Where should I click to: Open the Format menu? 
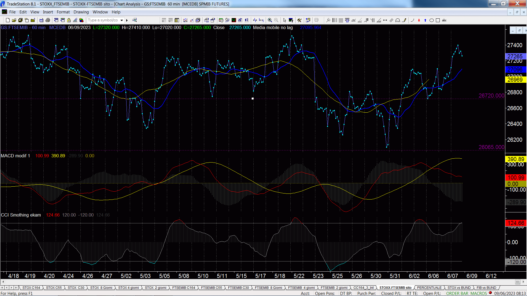click(x=63, y=12)
